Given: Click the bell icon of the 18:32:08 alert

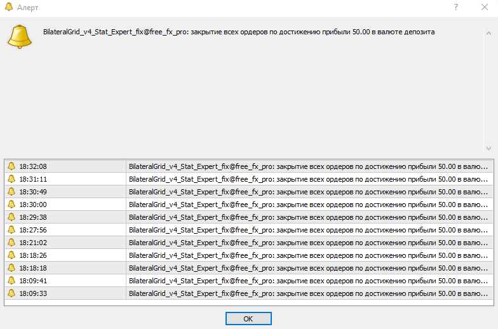Looking at the screenshot, I should pos(11,166).
